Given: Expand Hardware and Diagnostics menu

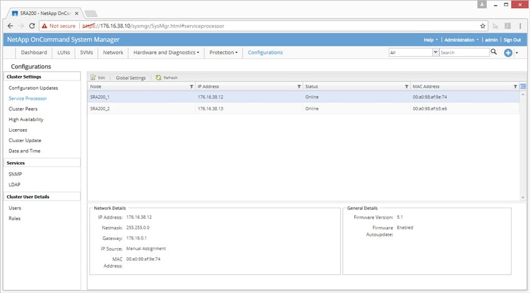Looking at the screenshot, I should tap(166, 52).
